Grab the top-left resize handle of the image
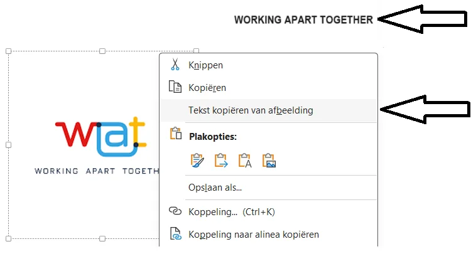 (x=8, y=51)
